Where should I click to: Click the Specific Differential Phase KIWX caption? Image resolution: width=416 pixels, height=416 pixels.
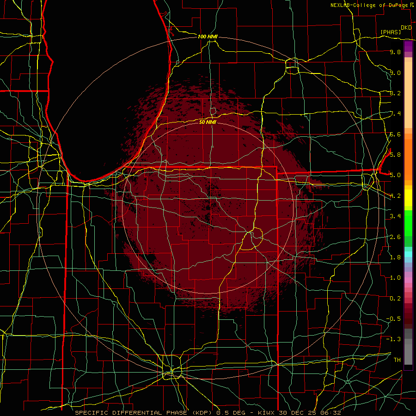coord(208,413)
